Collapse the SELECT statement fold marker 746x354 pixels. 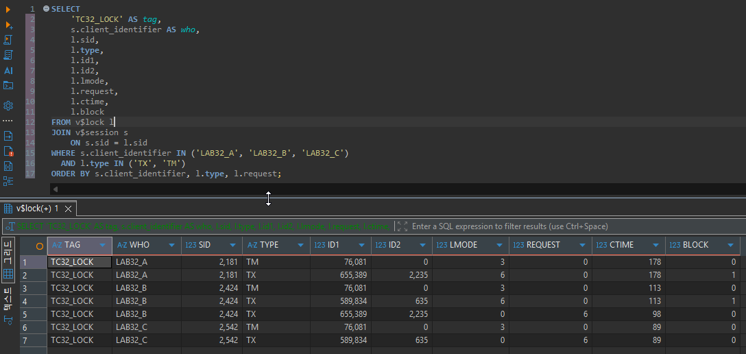click(x=46, y=8)
